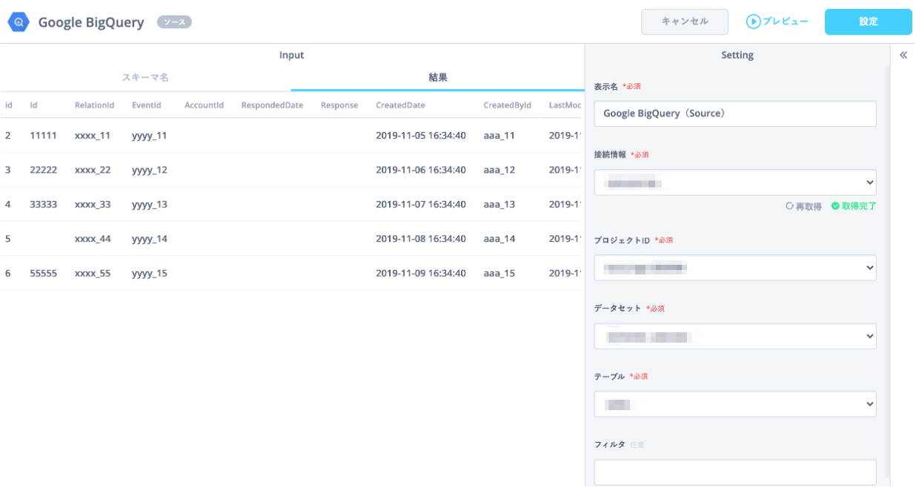Click the 設定 button
The height and width of the screenshot is (488, 916).
click(x=869, y=22)
